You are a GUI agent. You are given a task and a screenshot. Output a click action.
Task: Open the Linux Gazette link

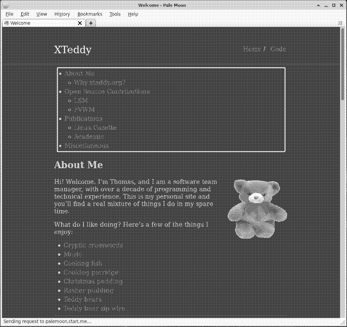tap(95, 127)
